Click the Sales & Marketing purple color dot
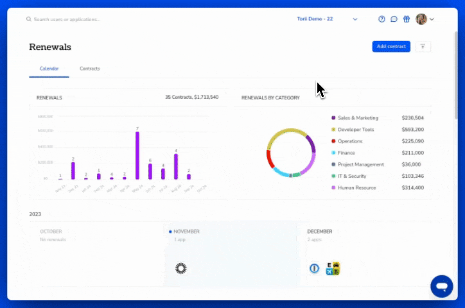465x308 pixels. [x=333, y=118]
